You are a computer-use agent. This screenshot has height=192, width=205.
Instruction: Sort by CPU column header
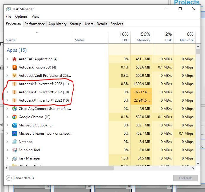pos(120,37)
